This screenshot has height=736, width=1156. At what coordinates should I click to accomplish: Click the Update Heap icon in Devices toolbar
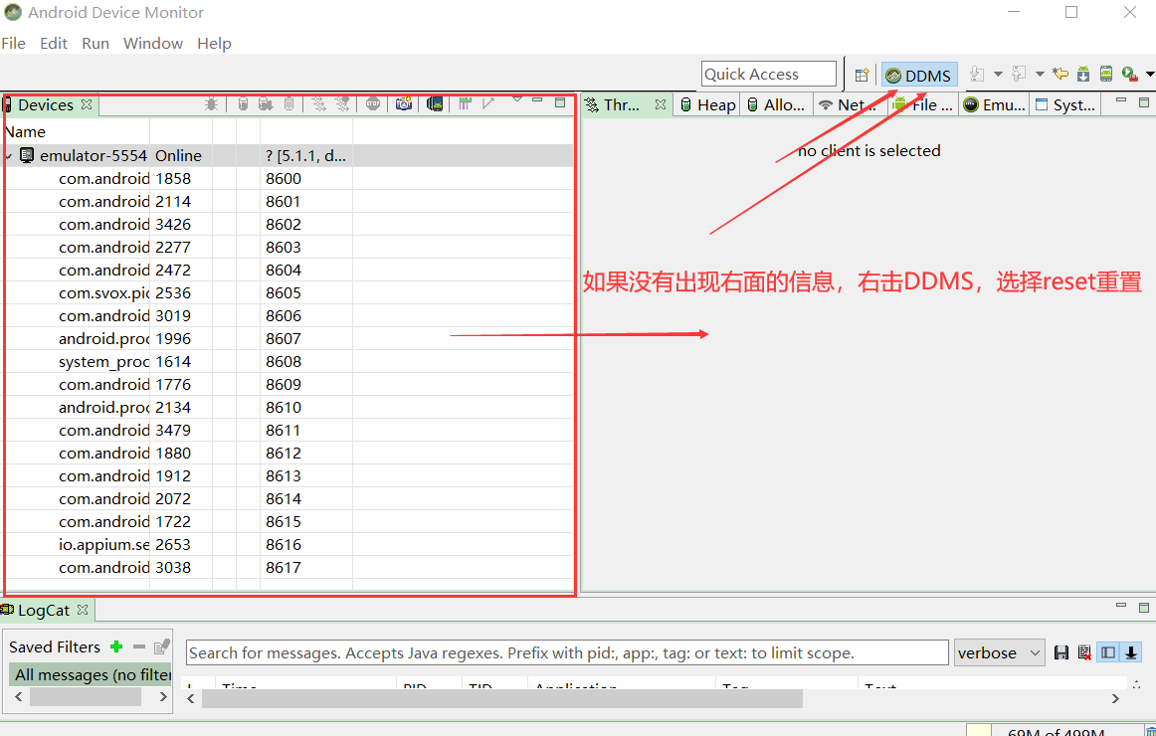coord(243,103)
